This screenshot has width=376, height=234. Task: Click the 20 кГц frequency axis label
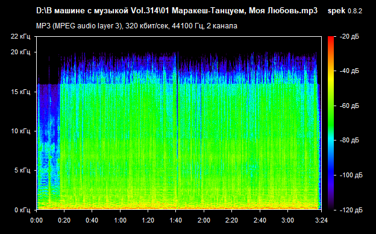(x=20, y=52)
